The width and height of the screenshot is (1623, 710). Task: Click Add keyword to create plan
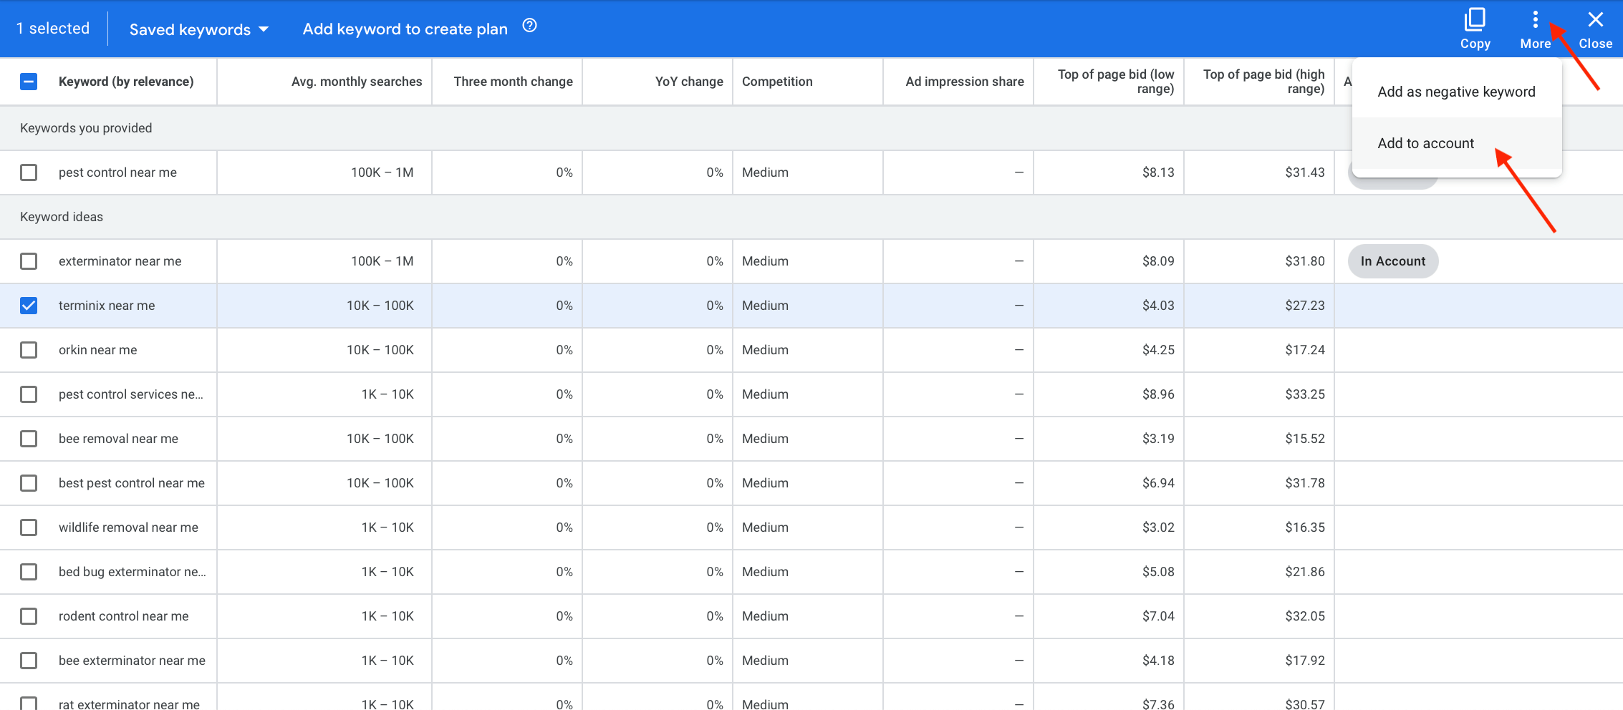[x=405, y=29]
